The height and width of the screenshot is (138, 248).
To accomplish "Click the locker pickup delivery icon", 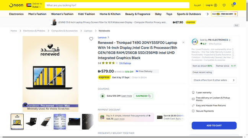I will click(193, 99).
